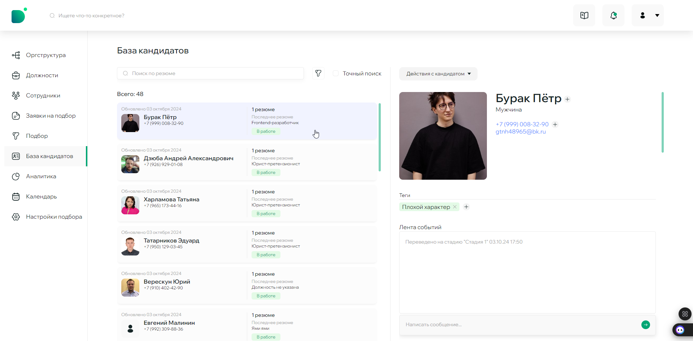
Task: Remove tag Плохой характер
Action: coord(455,207)
